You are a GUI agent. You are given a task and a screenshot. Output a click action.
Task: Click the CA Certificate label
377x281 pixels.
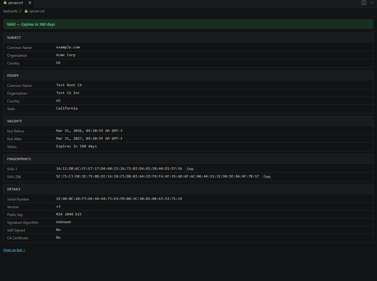(18, 238)
